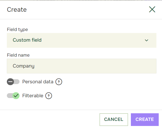162x128 pixels.
Task: Click the Filterable label text
Action: [x=33, y=95]
